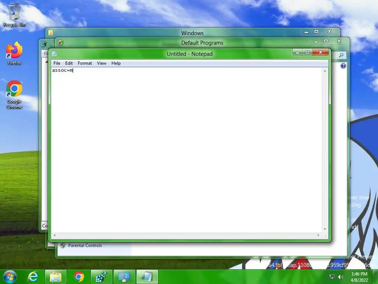
Task: Minimize the Notepad window
Action: point(298,52)
